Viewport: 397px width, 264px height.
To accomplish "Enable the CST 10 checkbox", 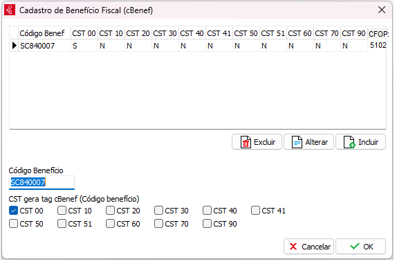I will pyautogui.click(x=62, y=211).
